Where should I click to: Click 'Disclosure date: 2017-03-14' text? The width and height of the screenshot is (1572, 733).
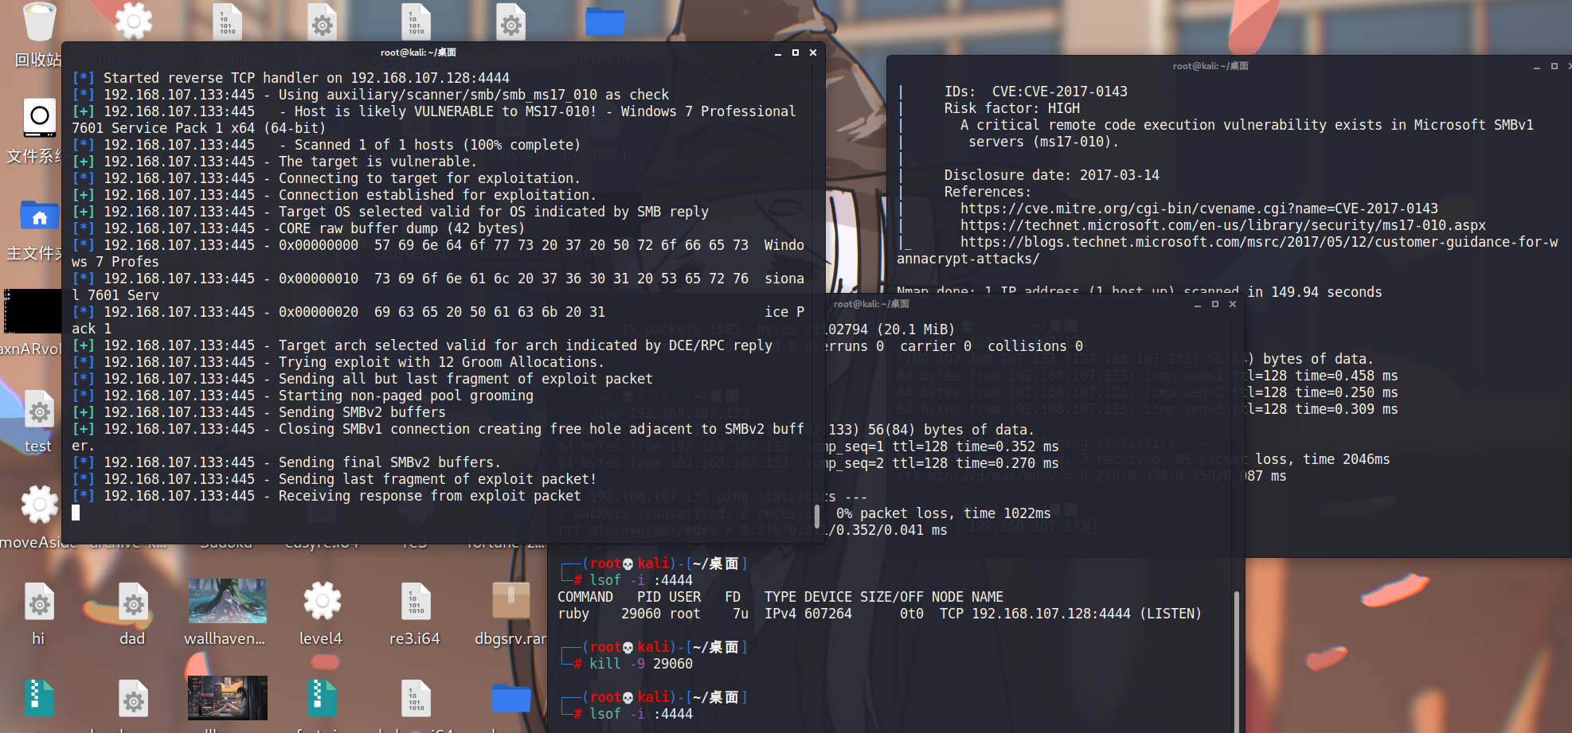1051,175
